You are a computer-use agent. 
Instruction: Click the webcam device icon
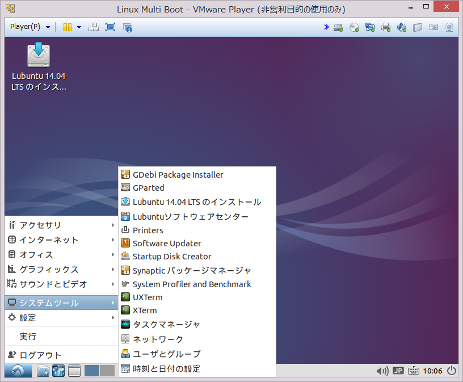pos(449,27)
